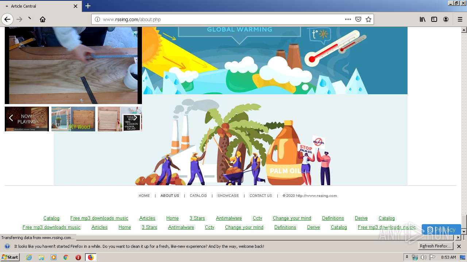Show previous videos with the left chevron
Screen dimensions: 467x262
(x=11, y=118)
